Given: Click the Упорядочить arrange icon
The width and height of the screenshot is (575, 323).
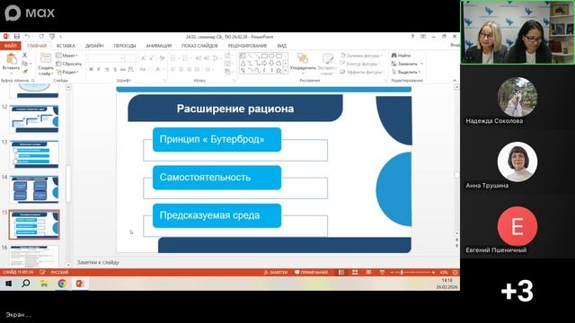Looking at the screenshot, I should pos(303,58).
